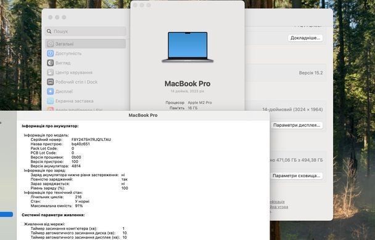Click the Пошук search field
This screenshot has width=375, height=240.
click(86, 31)
